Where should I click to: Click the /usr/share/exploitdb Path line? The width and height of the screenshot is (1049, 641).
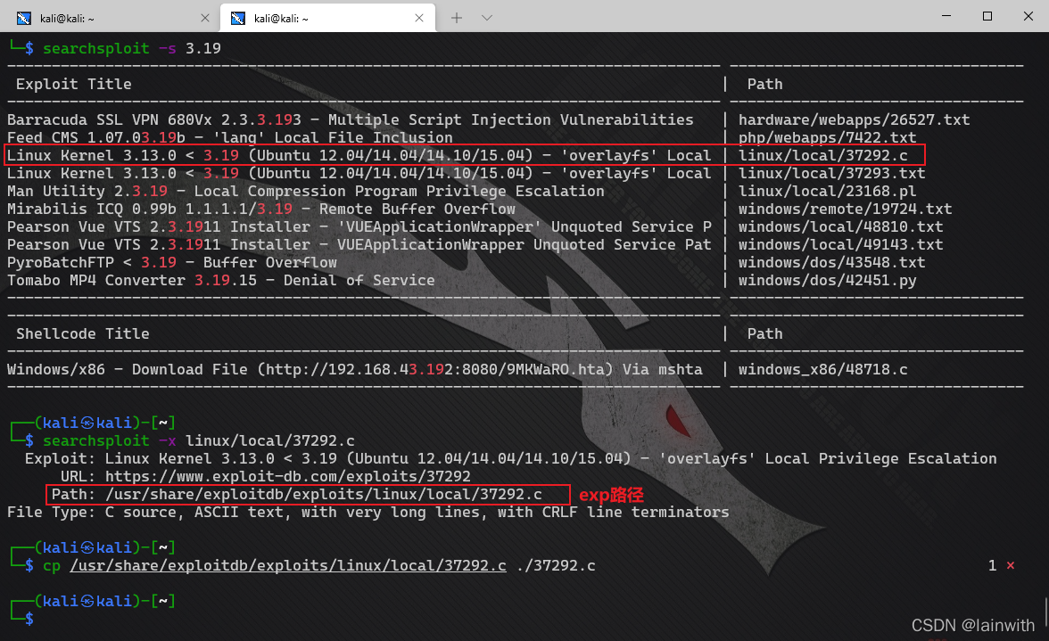pyautogui.click(x=297, y=495)
